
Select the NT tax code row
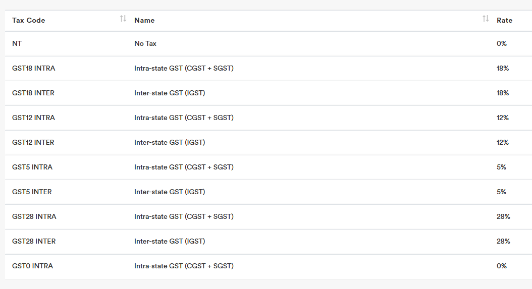17,44
